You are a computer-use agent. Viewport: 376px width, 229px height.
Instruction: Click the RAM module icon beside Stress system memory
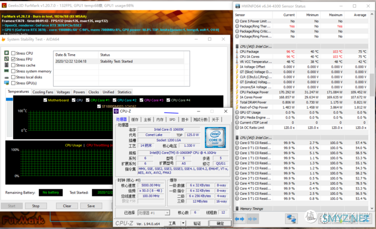point(7,71)
